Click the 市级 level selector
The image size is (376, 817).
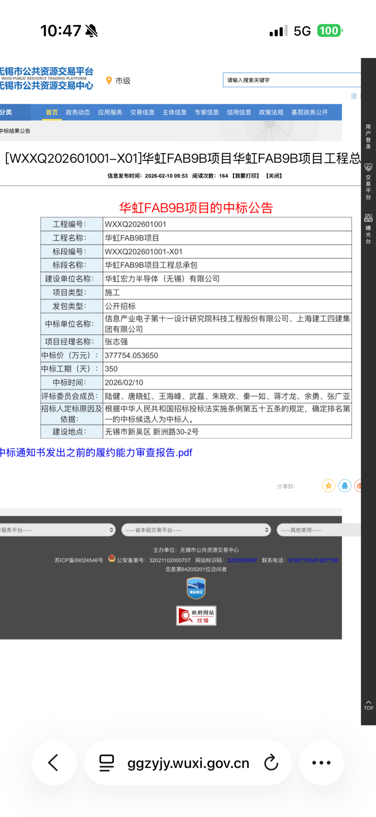coord(123,81)
